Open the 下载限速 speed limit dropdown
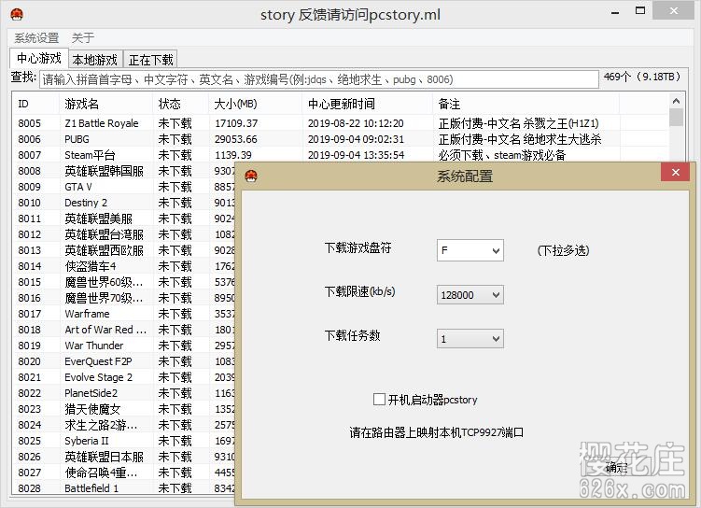Screen dimensions: 701x508 tap(470, 295)
